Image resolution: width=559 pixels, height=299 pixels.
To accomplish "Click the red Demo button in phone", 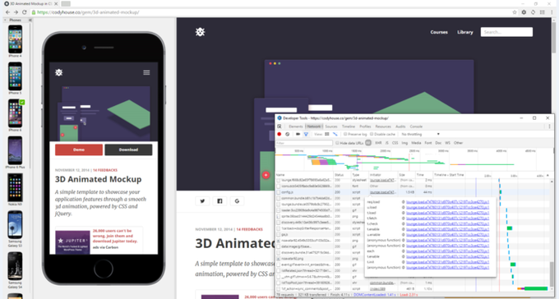I will point(79,149).
